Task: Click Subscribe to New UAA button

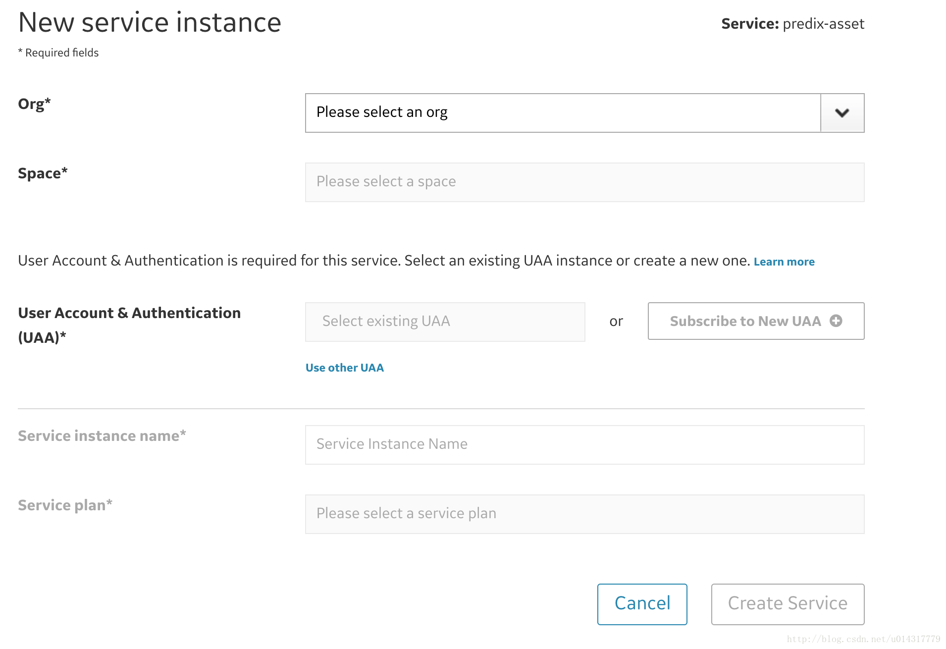Action: [756, 321]
